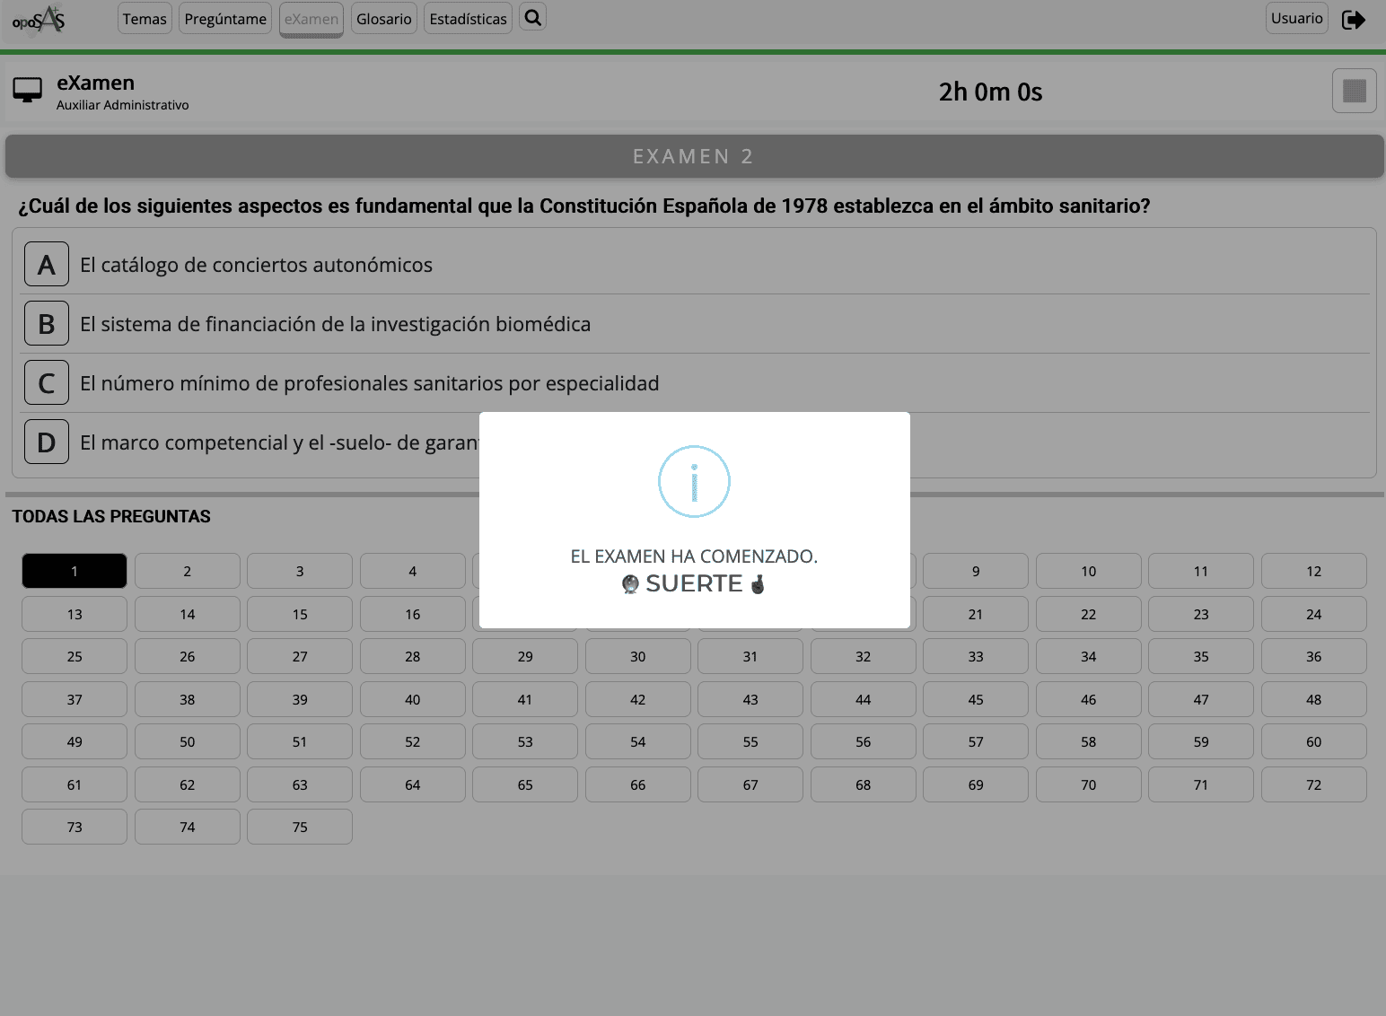Click the EXAMEN 2 header bar
The width and height of the screenshot is (1386, 1016).
tap(693, 156)
